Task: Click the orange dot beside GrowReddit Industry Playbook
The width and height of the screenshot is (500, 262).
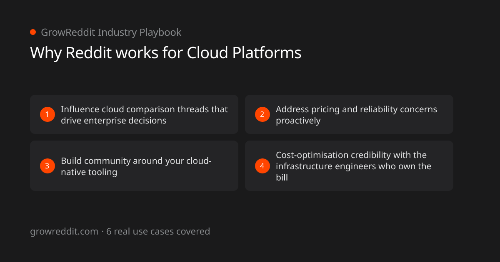Action: 33,32
